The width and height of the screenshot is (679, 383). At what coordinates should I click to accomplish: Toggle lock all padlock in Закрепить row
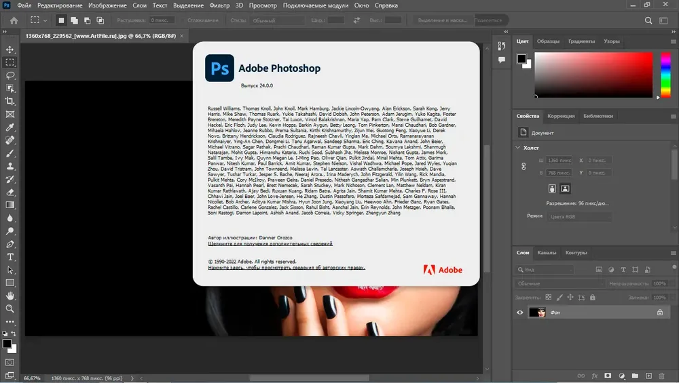tap(592, 298)
